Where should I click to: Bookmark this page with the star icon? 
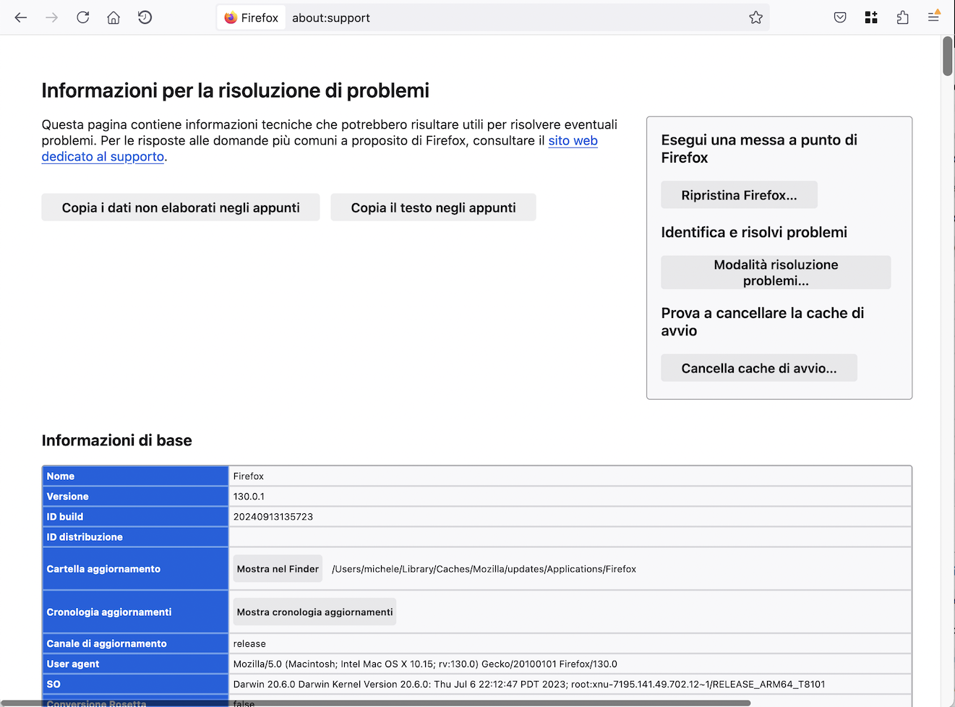point(755,17)
